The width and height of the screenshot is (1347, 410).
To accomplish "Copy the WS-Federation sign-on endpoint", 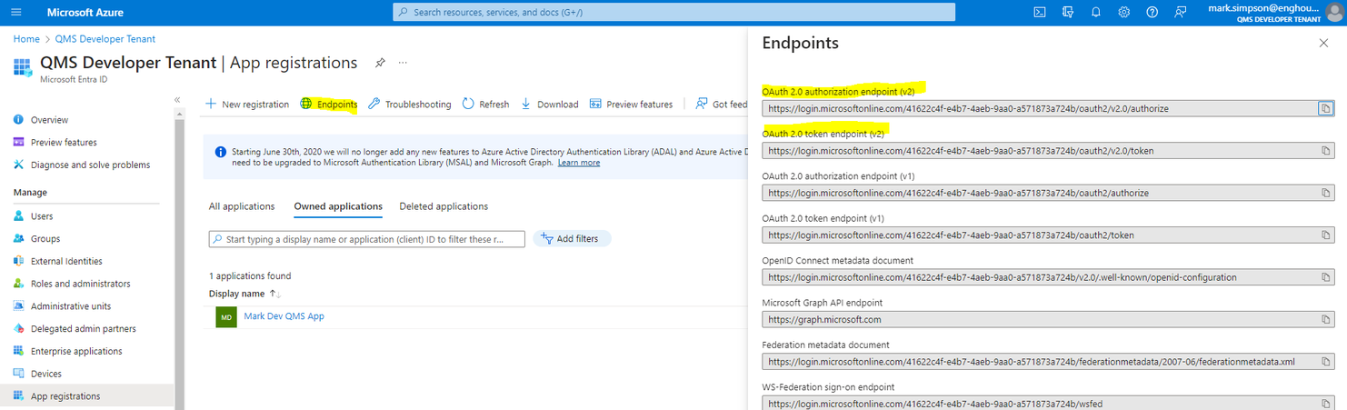I will click(x=1325, y=404).
